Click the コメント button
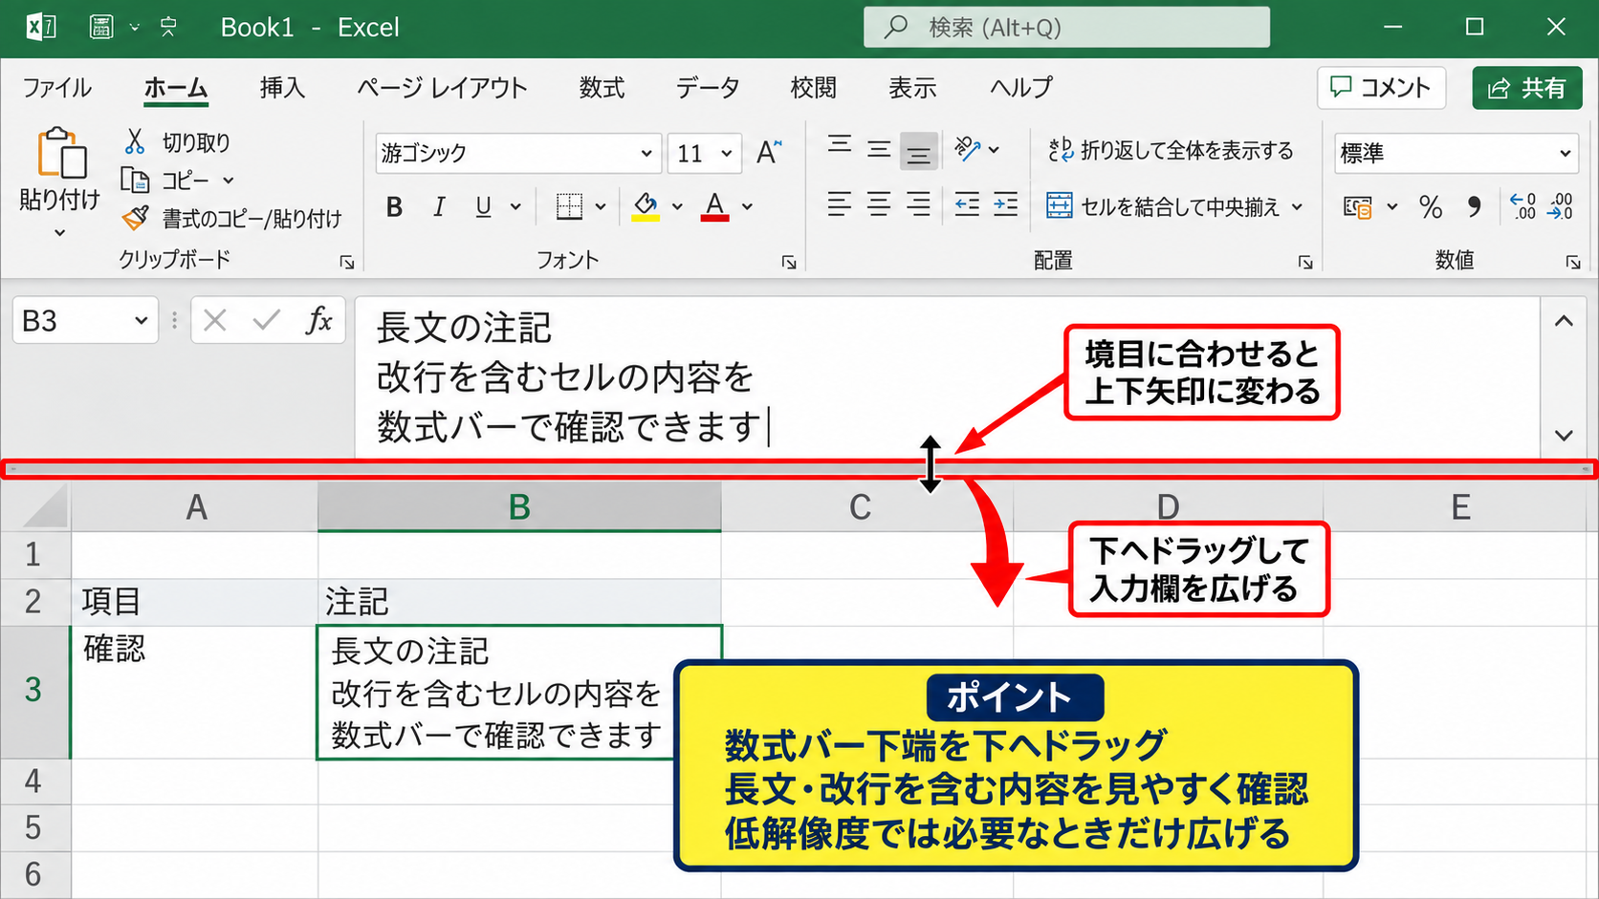Screen dimensions: 1599x899 (1381, 88)
